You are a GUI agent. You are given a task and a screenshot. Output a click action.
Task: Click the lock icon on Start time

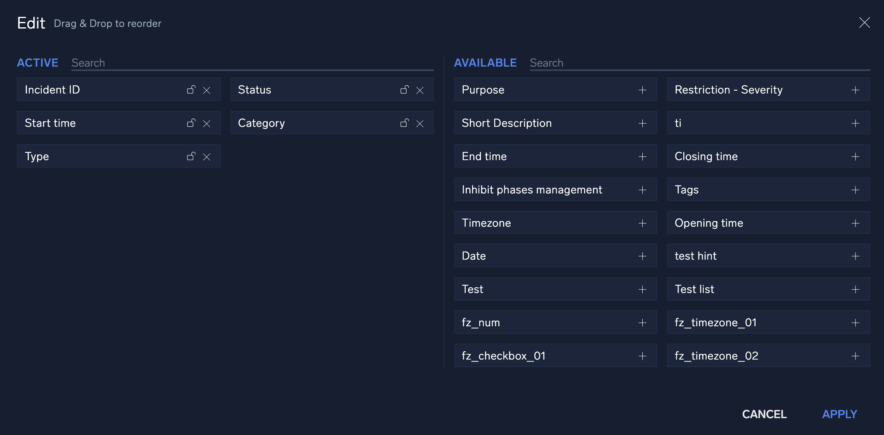click(191, 122)
